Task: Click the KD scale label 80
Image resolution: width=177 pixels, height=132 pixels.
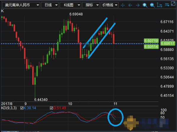Action: pos(163,113)
